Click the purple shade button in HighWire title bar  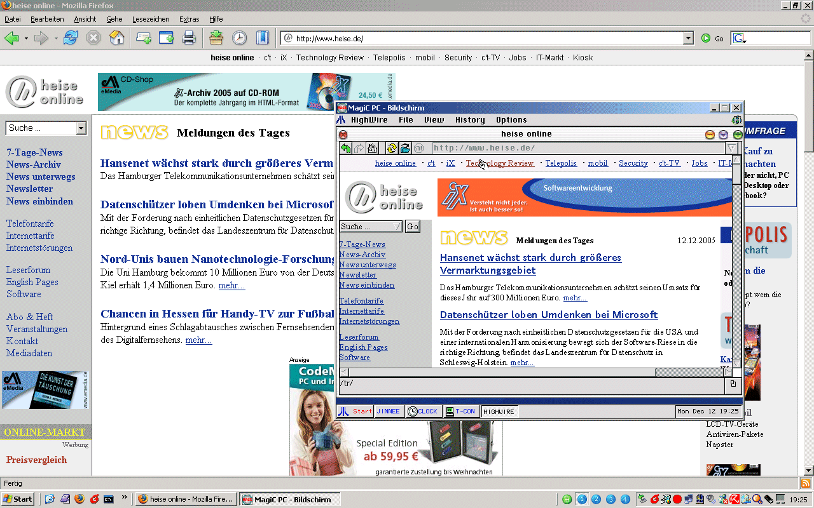point(724,135)
